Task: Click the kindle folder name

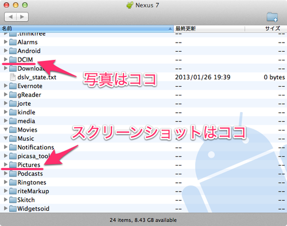Action: [x=26, y=112]
